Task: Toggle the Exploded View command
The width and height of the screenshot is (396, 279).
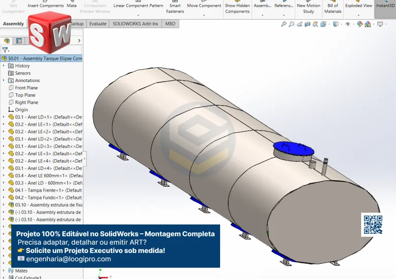Action: (358, 6)
